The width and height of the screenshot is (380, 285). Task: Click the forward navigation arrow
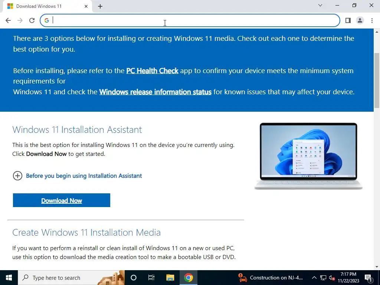pos(20,20)
